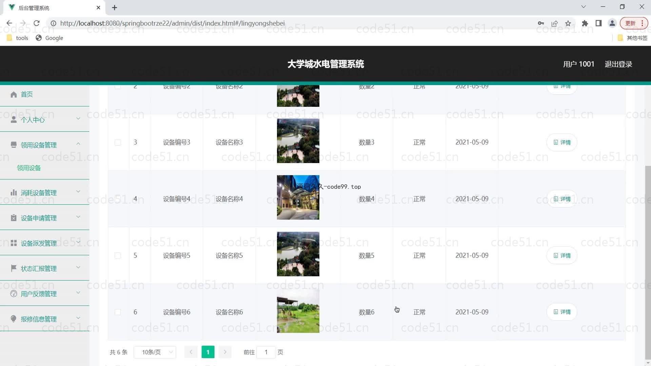Expand the 设备派发管理 chevron
The width and height of the screenshot is (651, 366).
[78, 242]
